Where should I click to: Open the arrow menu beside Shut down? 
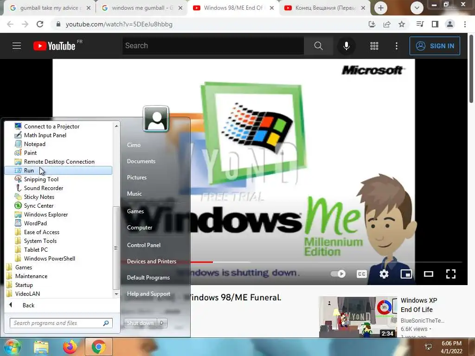[162, 323]
